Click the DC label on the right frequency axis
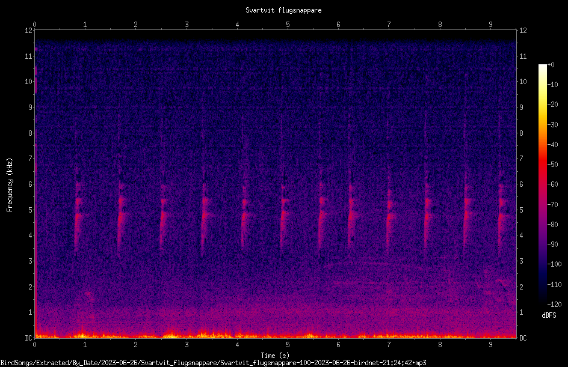 point(523,338)
